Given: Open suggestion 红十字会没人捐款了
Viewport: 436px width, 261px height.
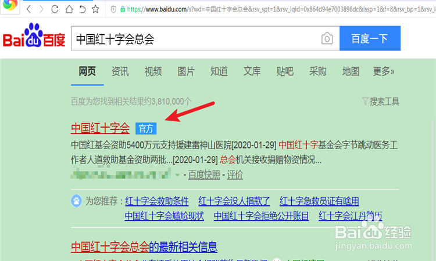Looking at the screenshot, I should [x=234, y=201].
